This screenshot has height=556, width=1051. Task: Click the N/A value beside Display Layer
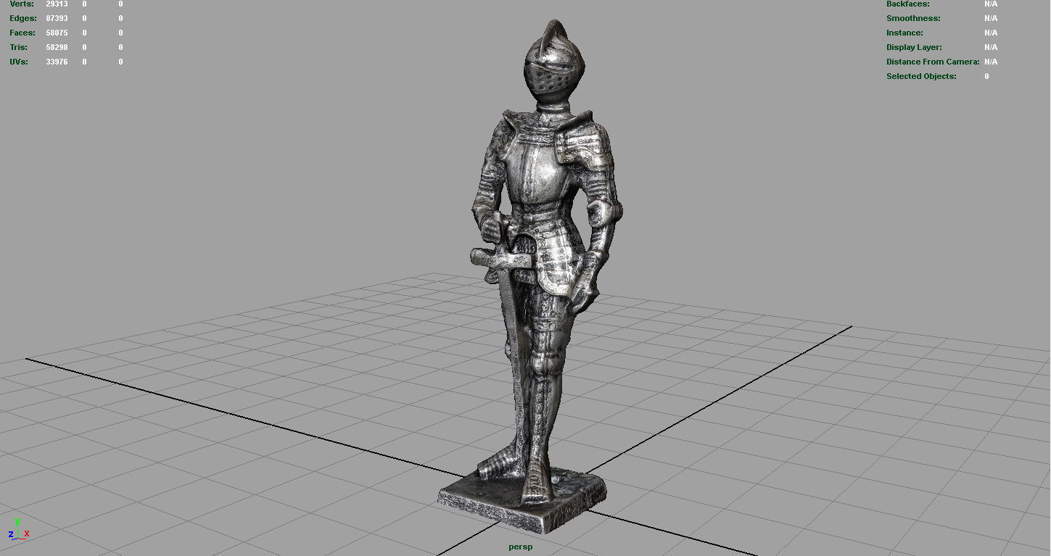[991, 47]
